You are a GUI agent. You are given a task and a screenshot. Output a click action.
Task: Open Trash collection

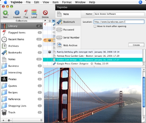21,112
